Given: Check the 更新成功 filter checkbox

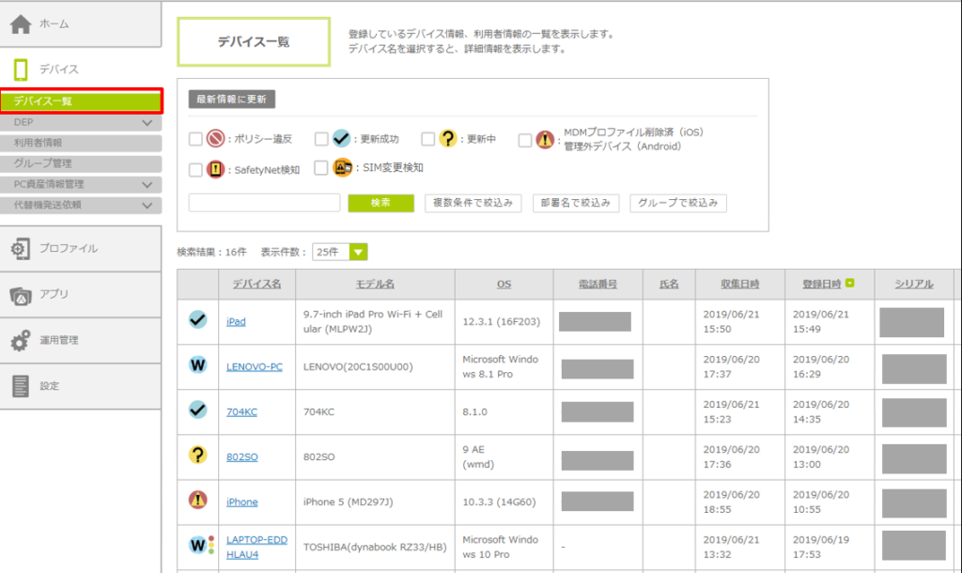Looking at the screenshot, I should [x=321, y=139].
